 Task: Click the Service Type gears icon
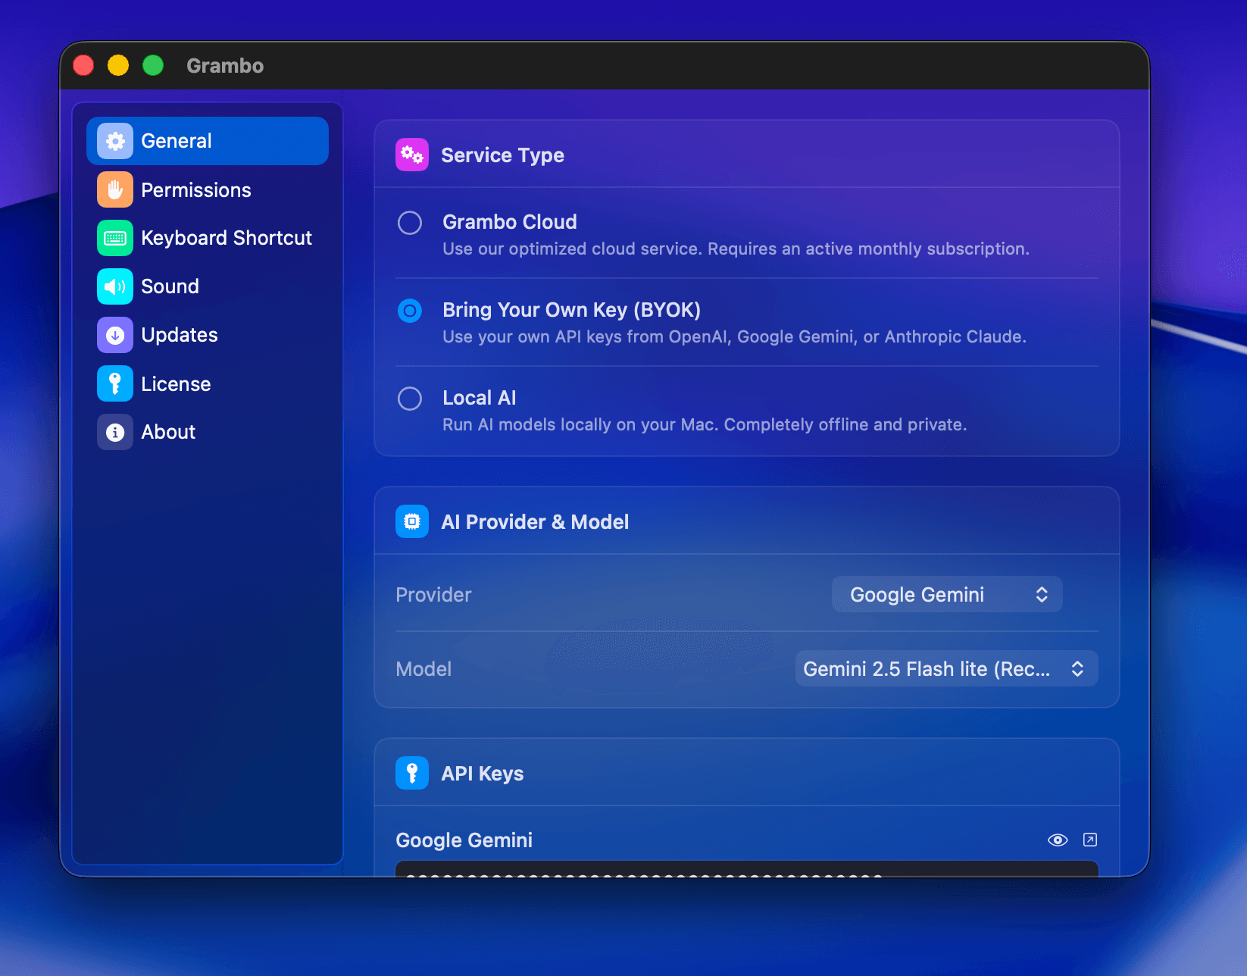[412, 155]
